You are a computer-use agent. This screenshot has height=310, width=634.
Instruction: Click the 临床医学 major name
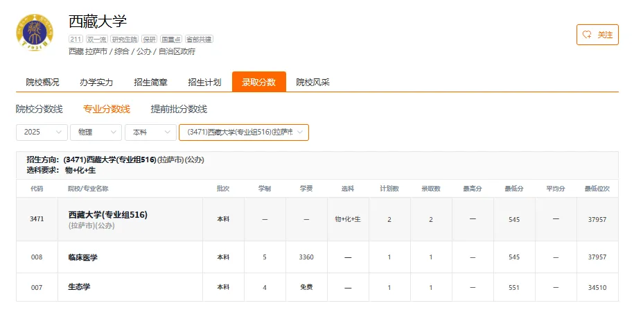(x=83, y=257)
